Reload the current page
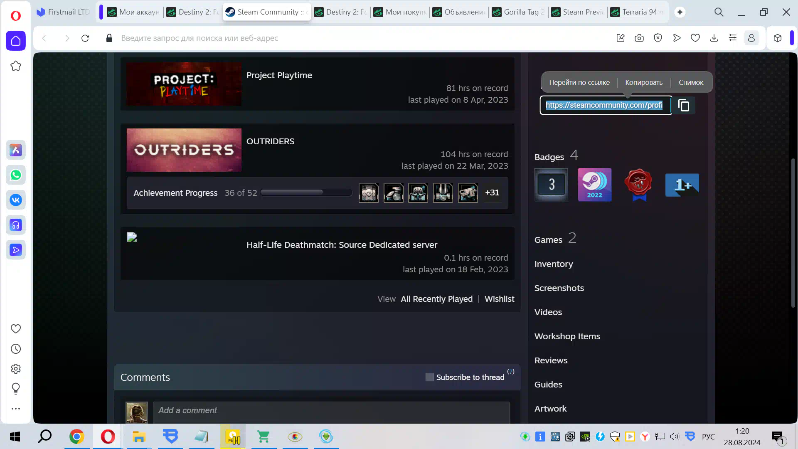 click(x=85, y=38)
